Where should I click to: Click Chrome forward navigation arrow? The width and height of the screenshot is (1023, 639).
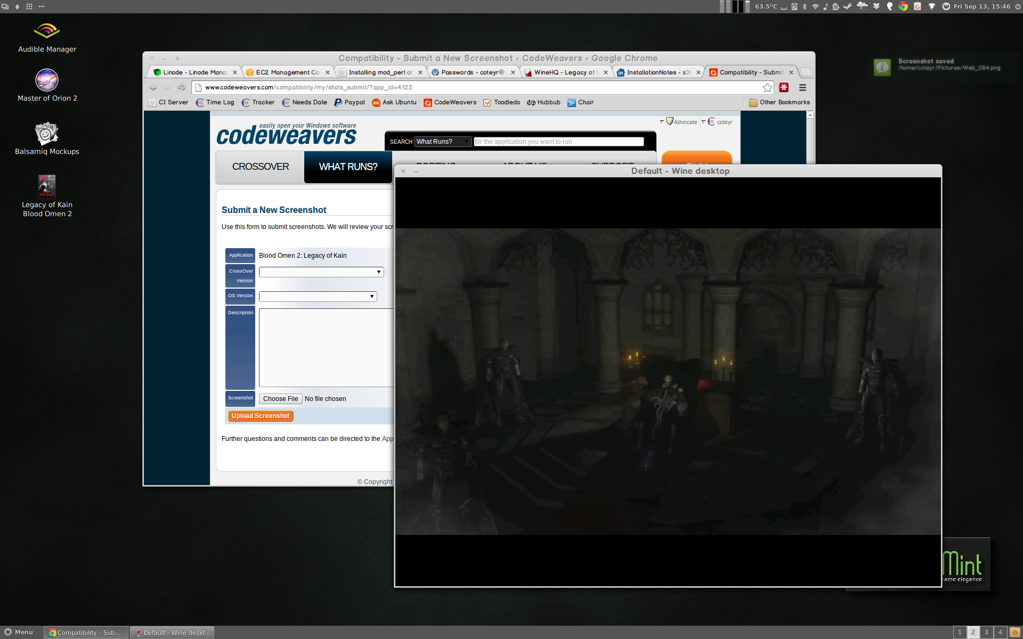[167, 87]
